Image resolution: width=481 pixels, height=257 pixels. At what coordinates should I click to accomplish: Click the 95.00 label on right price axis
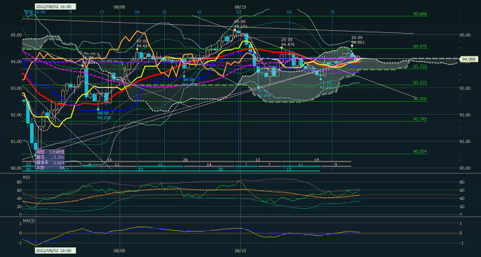[x=465, y=35]
